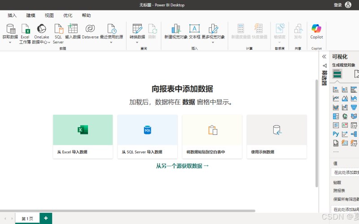The image size is (359, 224).
Task: Click the 从另一个源获取数据 link
Action: click(x=183, y=166)
